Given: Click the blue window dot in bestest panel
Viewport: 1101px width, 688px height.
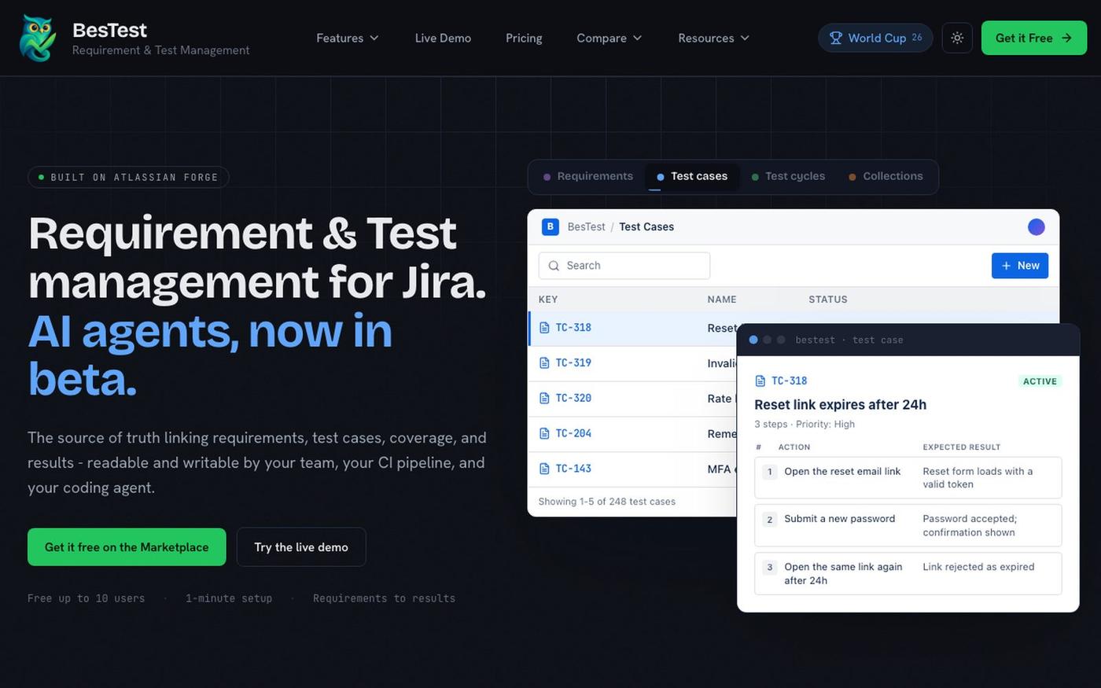Looking at the screenshot, I should [x=753, y=340].
